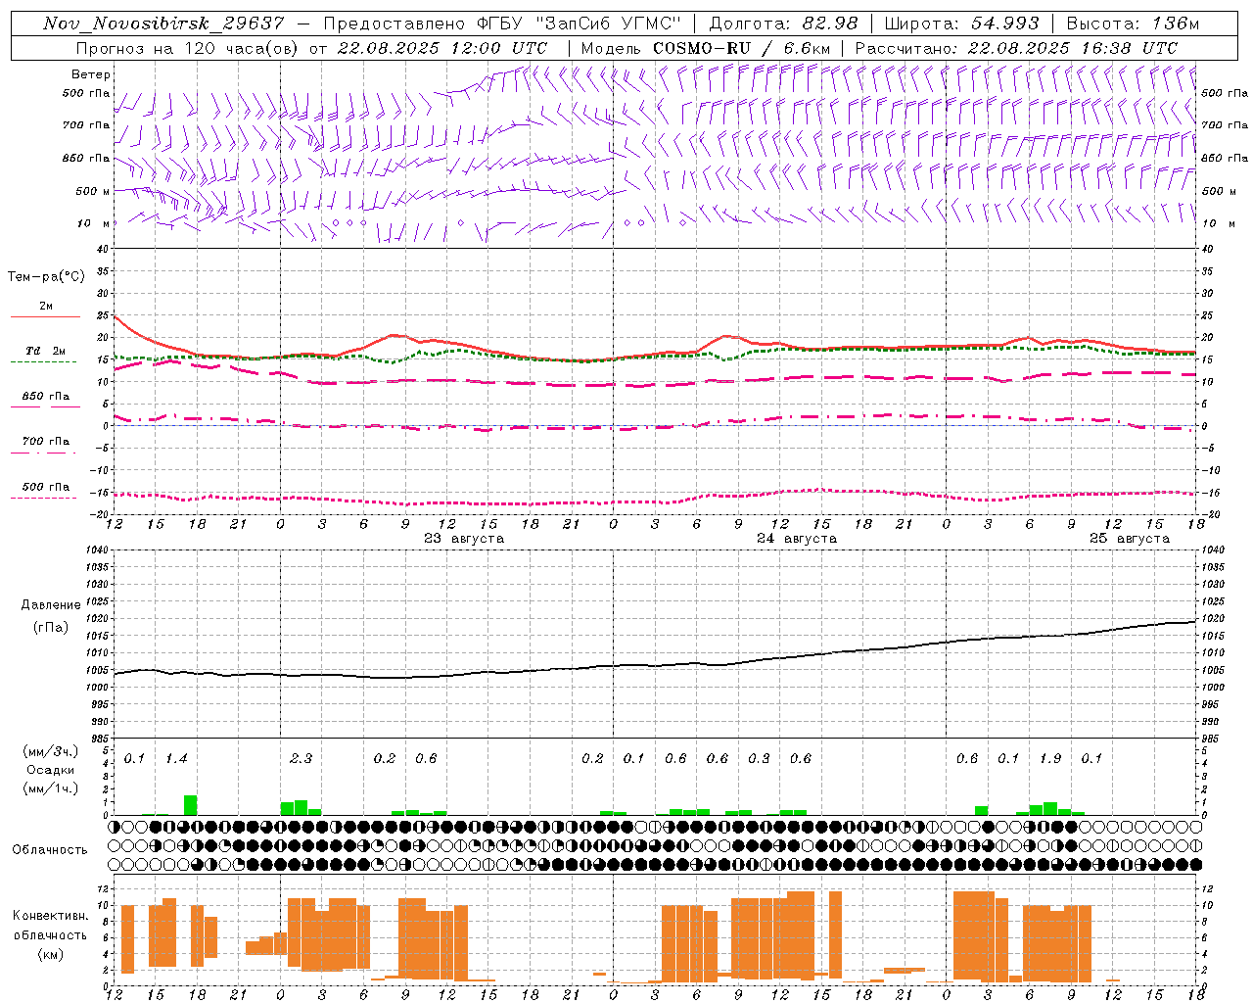Screen dimensions: 1253x1003
Task: Click the Тем-ра(°C) panel label
Action: [x=46, y=277]
